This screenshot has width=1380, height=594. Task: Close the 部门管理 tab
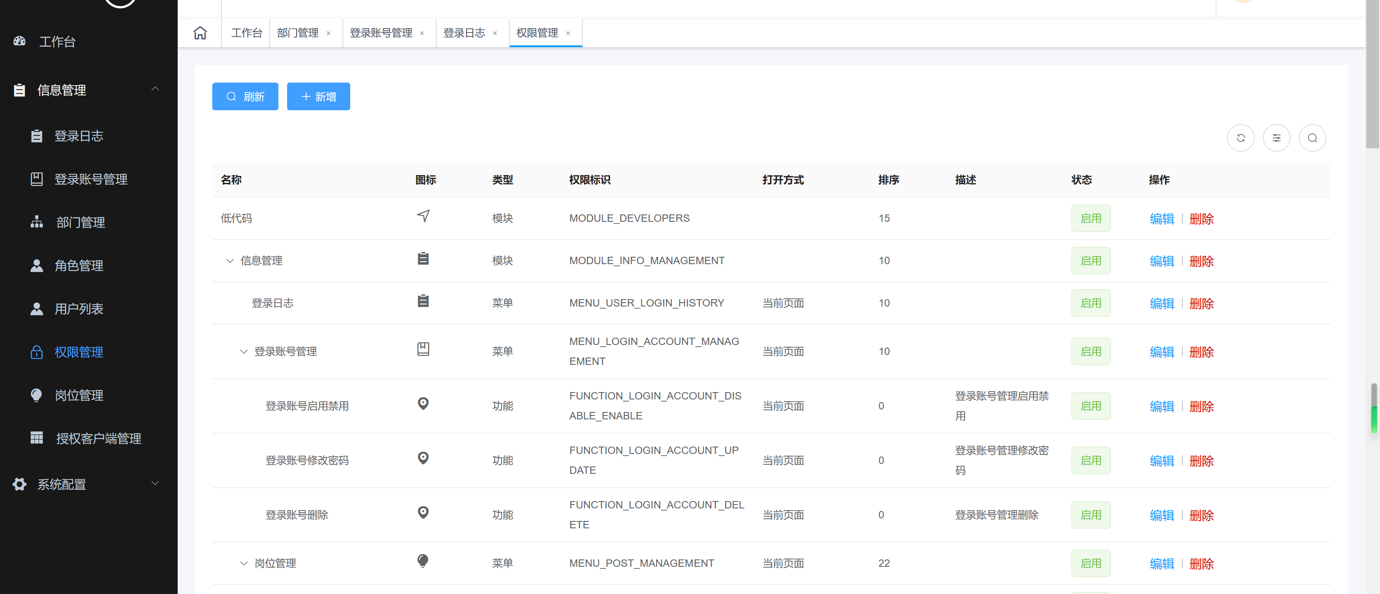coord(329,33)
